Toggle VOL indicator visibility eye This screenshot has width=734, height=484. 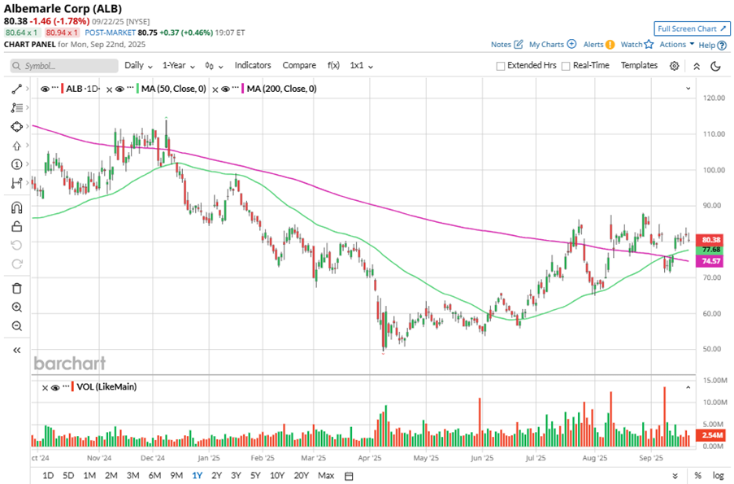point(55,387)
